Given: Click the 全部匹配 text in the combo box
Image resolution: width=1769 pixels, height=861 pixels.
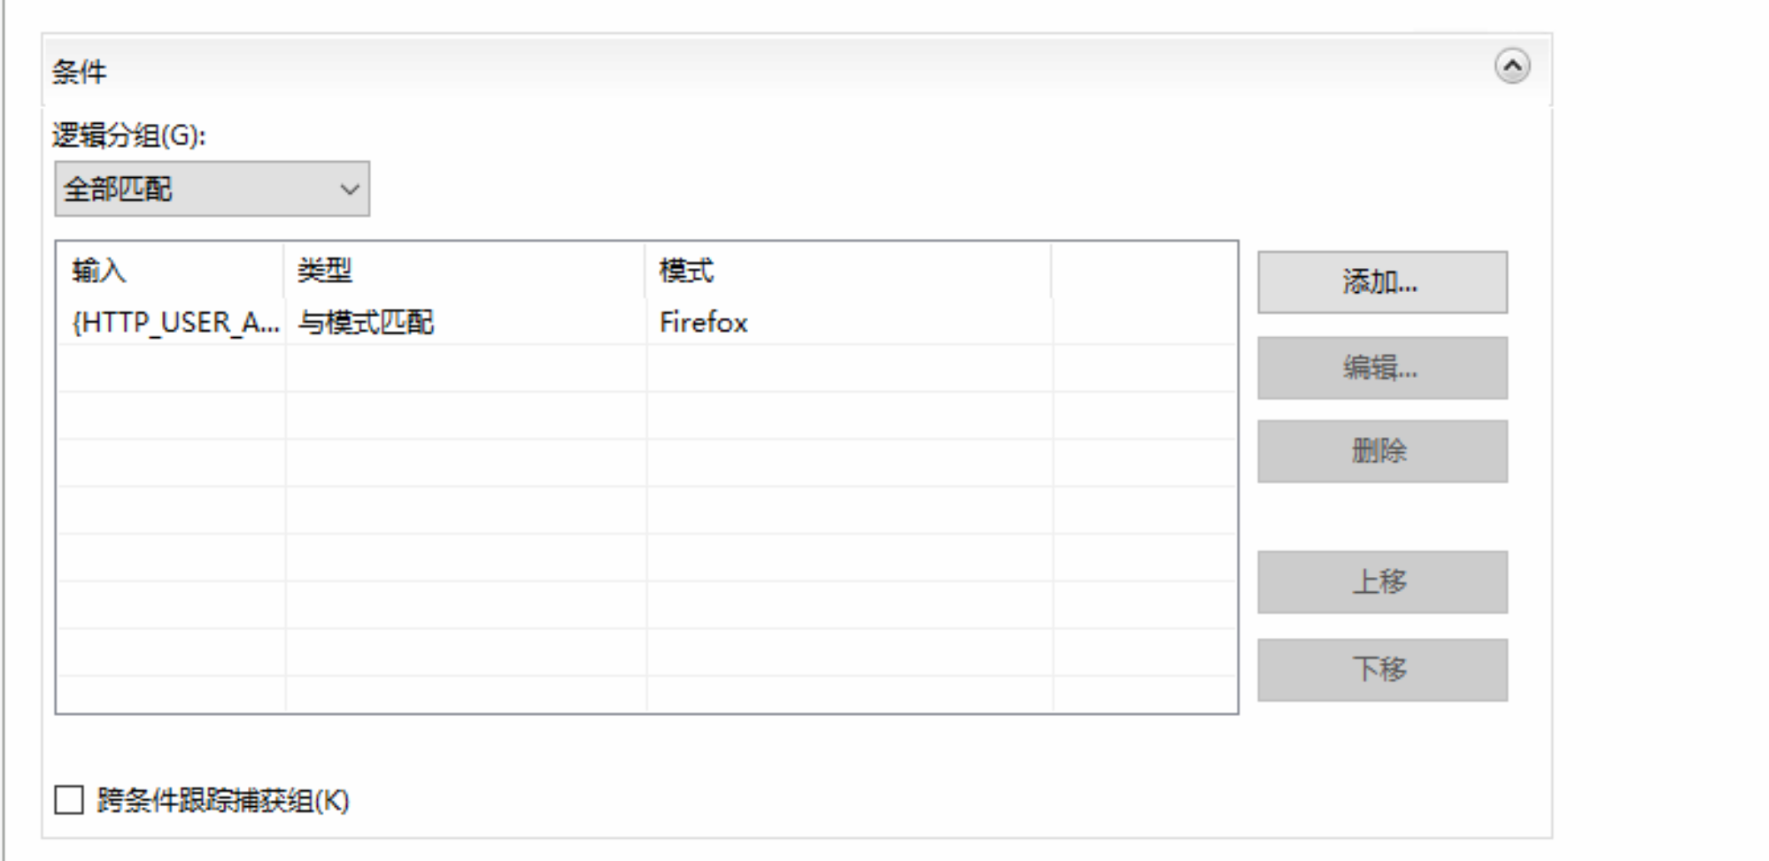Looking at the screenshot, I should pyautogui.click(x=118, y=189).
